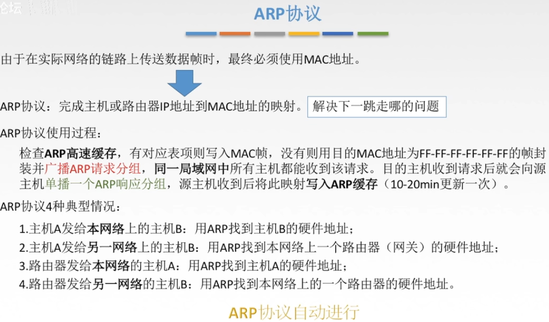Click the red text "广播ARP请求分组"
Viewport: 549px width, 322px height.
click(92, 169)
